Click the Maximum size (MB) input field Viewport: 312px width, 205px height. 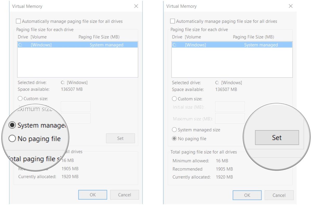tap(75, 118)
